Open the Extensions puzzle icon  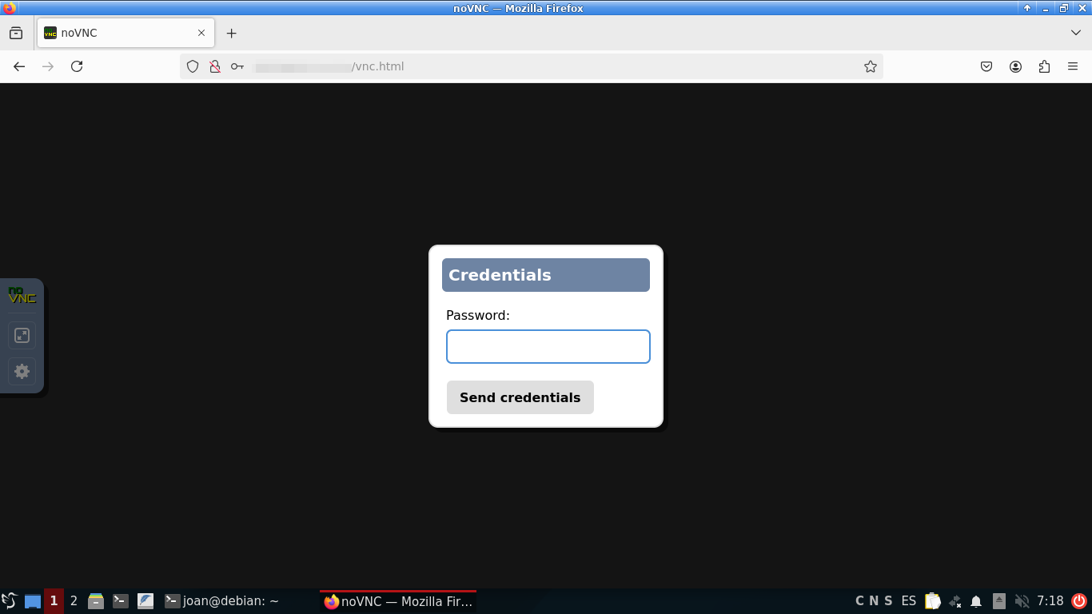tap(1044, 66)
